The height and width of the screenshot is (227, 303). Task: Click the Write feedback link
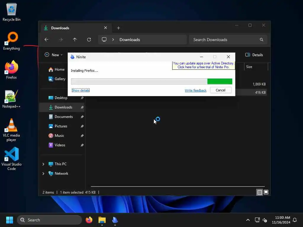click(196, 90)
